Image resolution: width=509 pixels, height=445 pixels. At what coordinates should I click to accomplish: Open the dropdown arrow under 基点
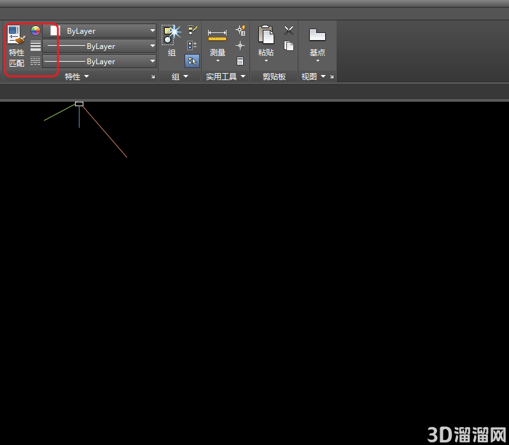tap(317, 61)
